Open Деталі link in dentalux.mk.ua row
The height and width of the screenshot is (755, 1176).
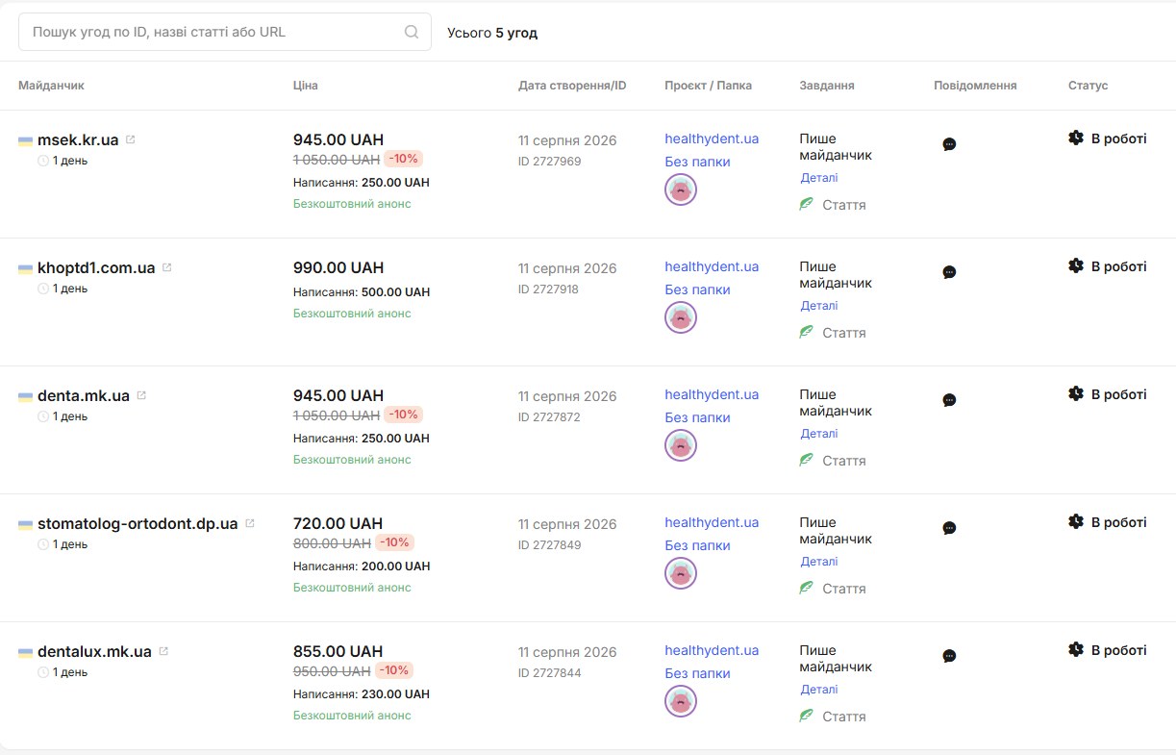click(x=819, y=690)
